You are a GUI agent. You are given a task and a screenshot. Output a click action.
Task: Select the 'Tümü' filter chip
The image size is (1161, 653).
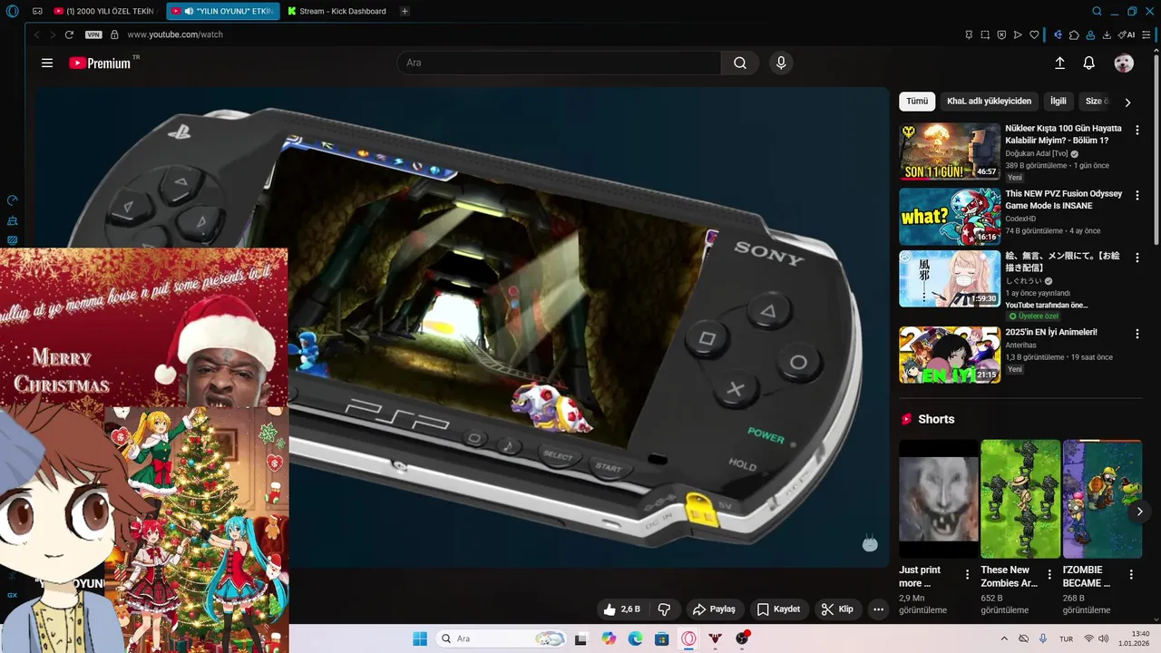[917, 101]
